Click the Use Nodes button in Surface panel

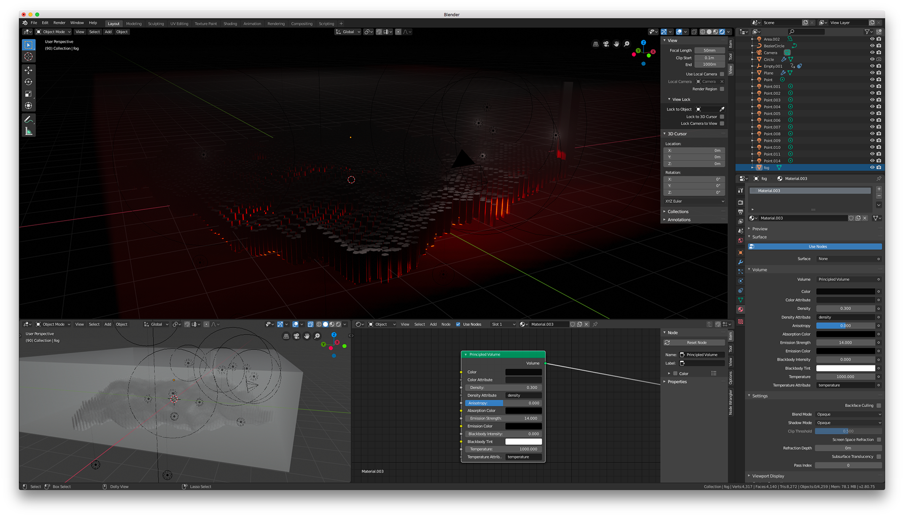pos(815,247)
